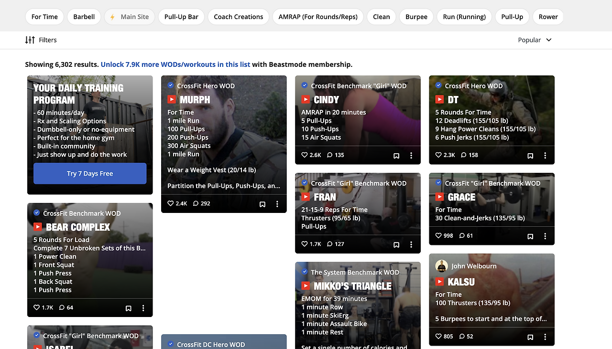Viewport: 612px width, 349px height.
Task: Open the FRAN workout title
Action: click(x=325, y=197)
